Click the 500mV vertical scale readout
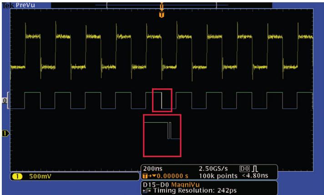 tap(40, 176)
